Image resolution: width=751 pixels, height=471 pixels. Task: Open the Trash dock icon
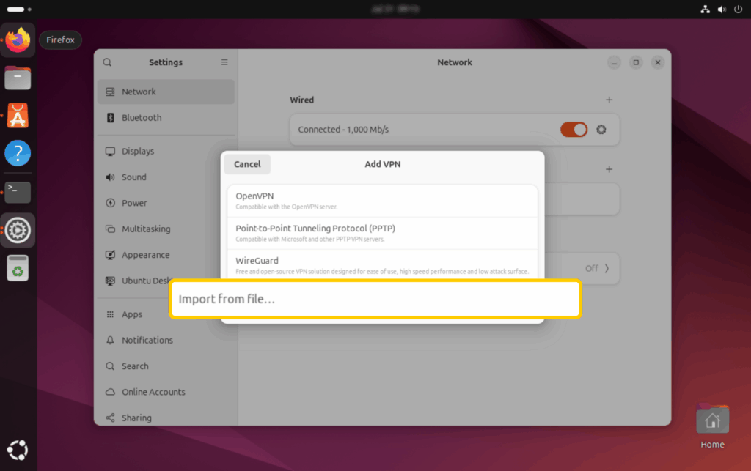[18, 268]
